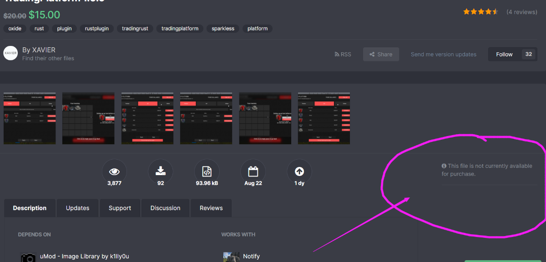The image size is (546, 262).
Task: Click the views eye icon
Action: pyautogui.click(x=114, y=171)
